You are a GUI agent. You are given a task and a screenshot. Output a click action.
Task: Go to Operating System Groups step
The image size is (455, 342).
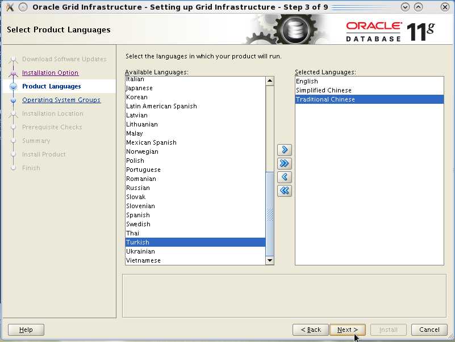[x=61, y=100]
